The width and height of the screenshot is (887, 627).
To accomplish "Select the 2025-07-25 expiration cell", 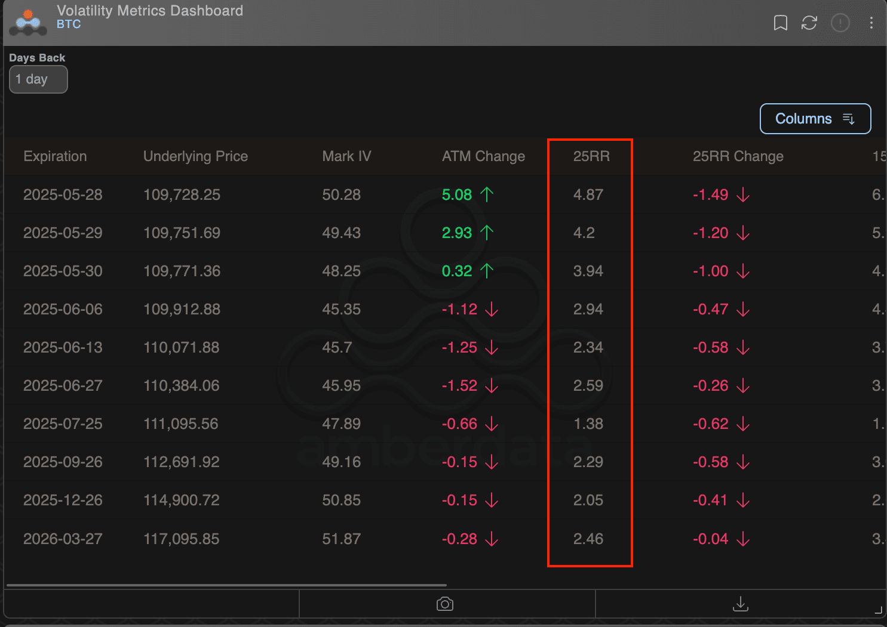I will [x=63, y=424].
